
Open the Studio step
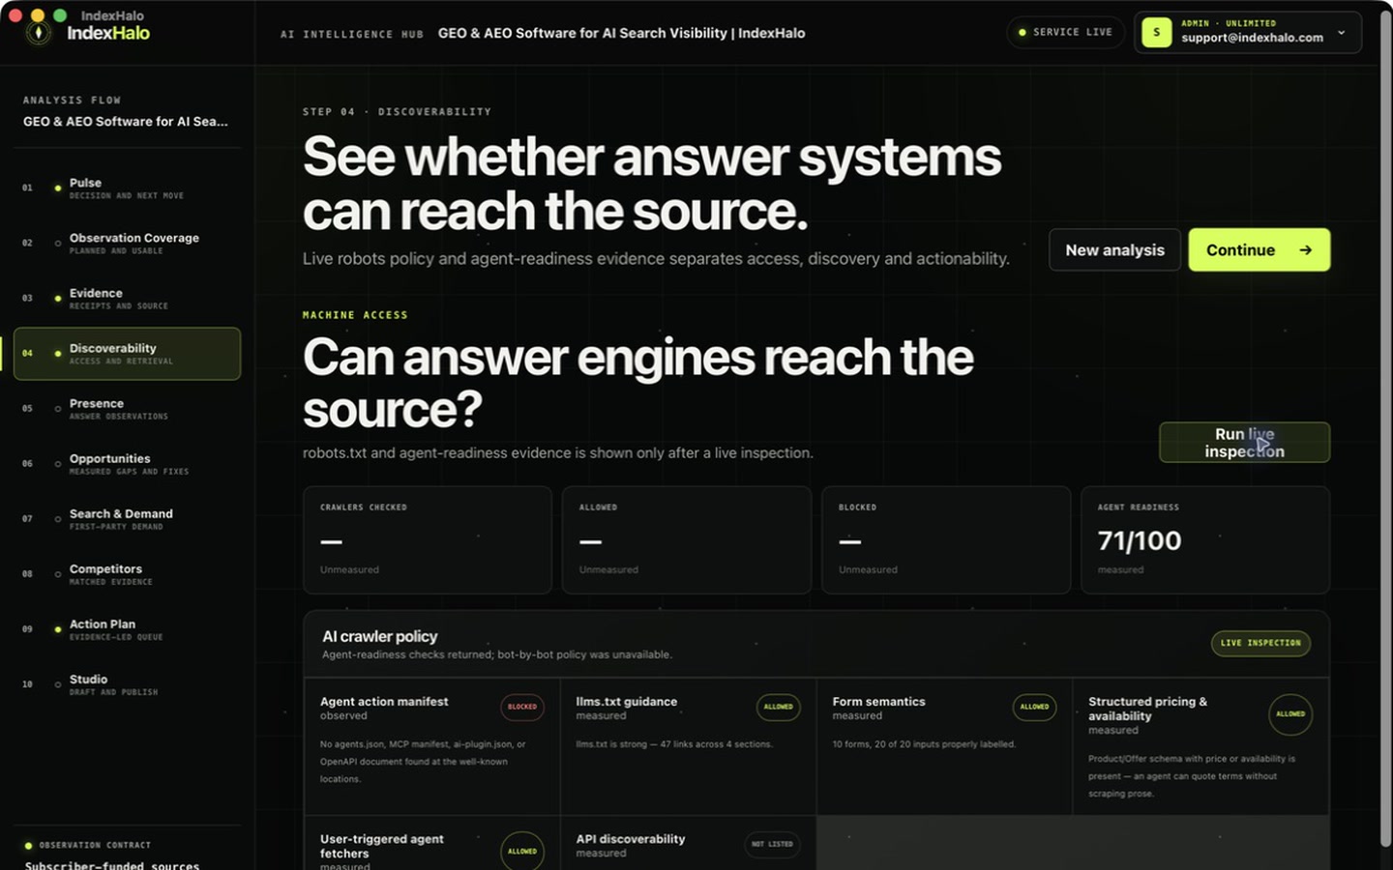(x=127, y=683)
